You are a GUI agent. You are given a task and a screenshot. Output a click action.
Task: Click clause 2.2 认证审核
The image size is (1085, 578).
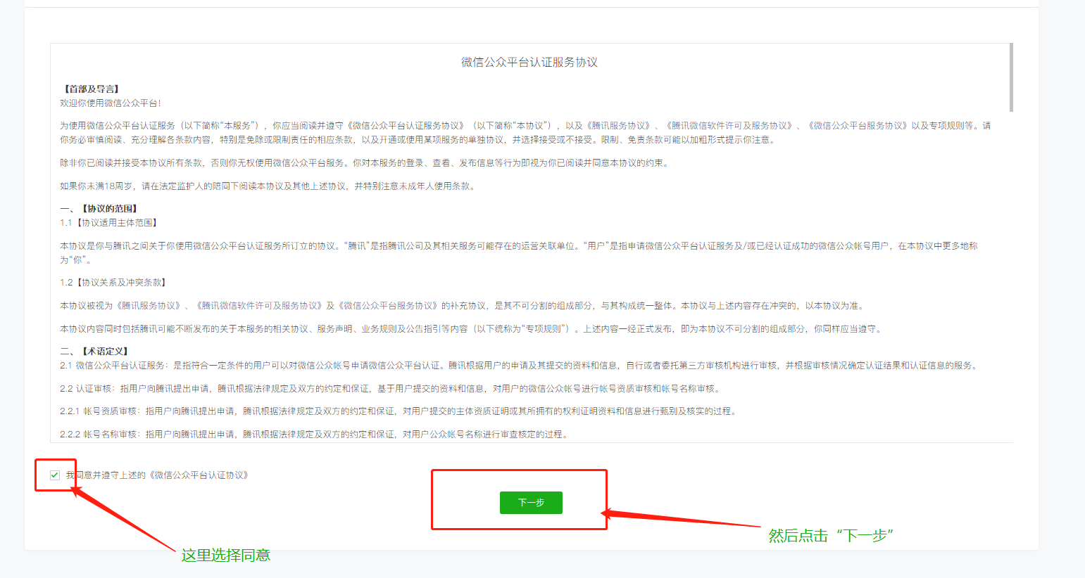(390, 389)
